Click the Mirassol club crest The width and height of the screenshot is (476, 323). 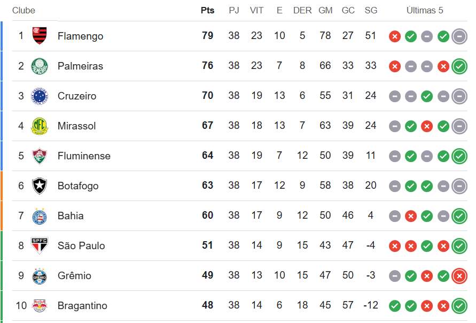[40, 126]
